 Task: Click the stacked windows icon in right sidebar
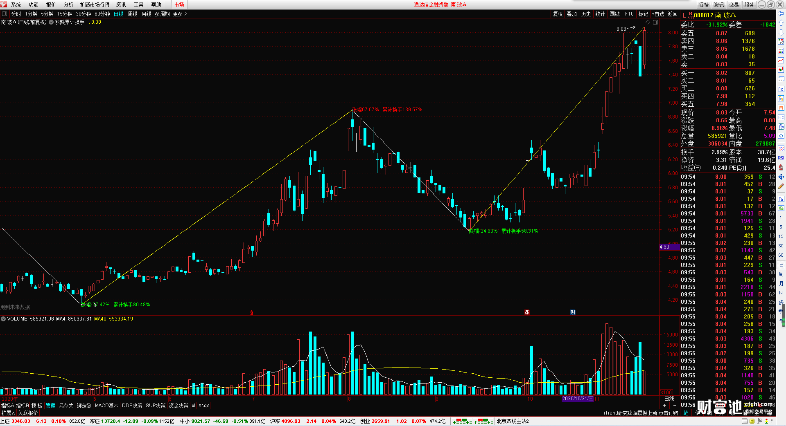click(781, 79)
